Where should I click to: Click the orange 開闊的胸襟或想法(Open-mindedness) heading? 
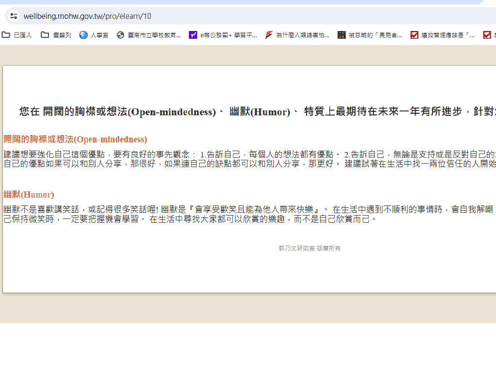pos(75,139)
